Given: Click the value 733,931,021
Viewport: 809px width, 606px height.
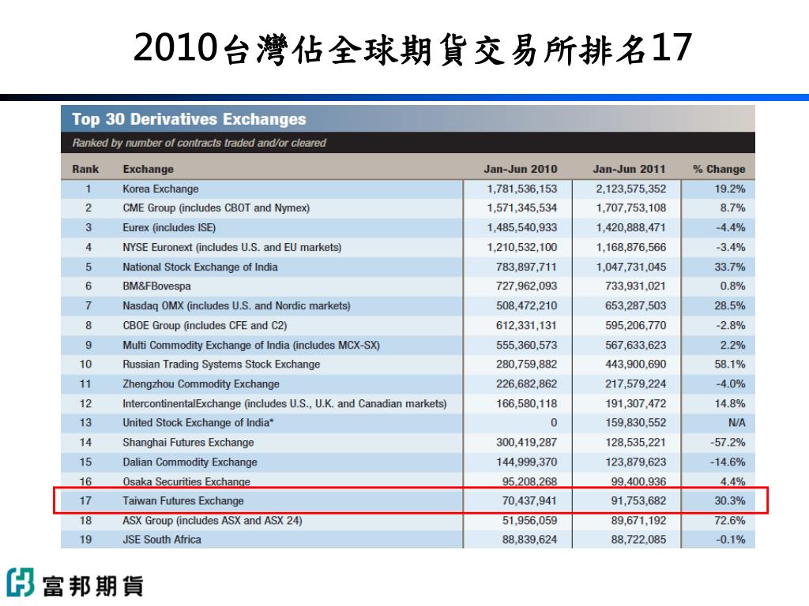Looking at the screenshot, I should coord(635,286).
